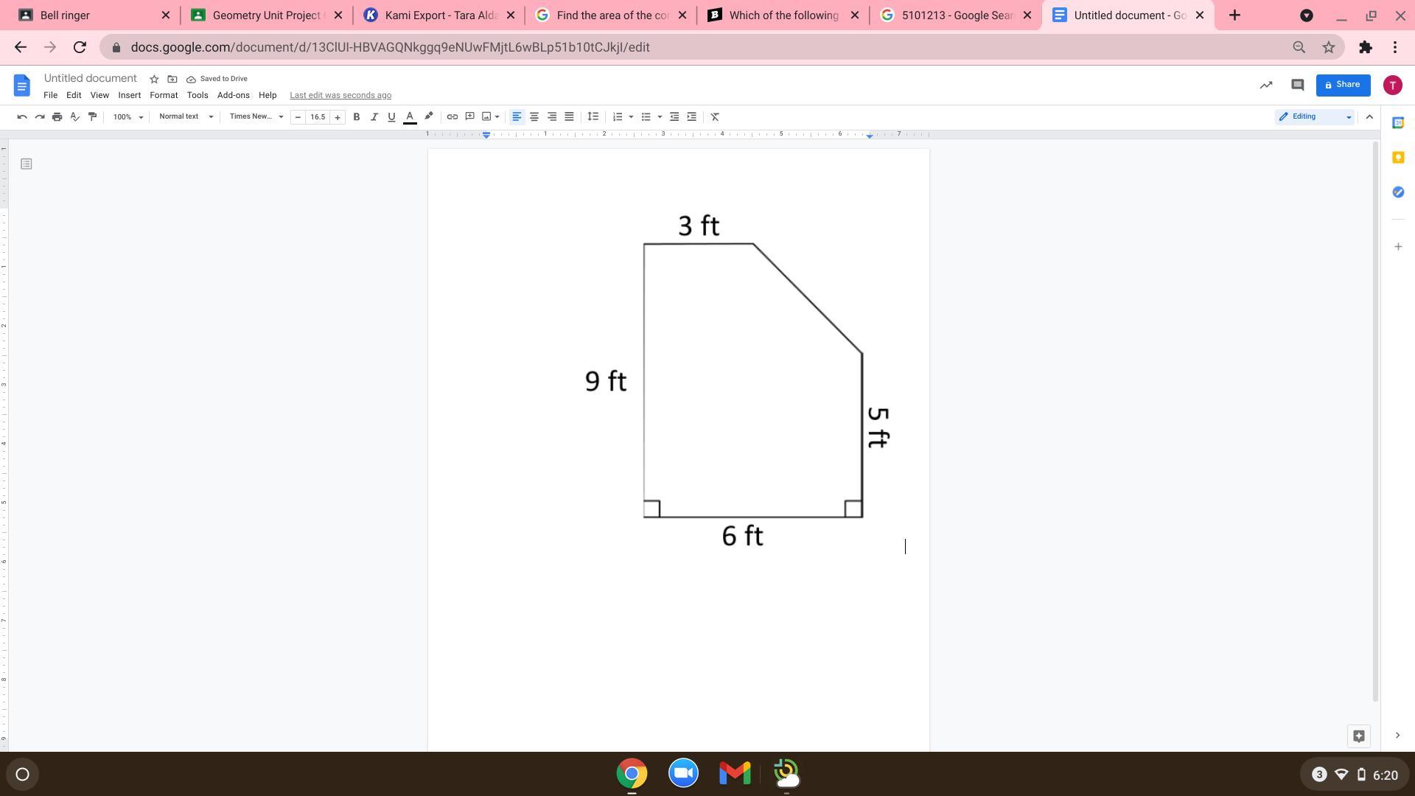This screenshot has width=1415, height=796.
Task: Toggle underline formatting
Action: click(x=391, y=117)
